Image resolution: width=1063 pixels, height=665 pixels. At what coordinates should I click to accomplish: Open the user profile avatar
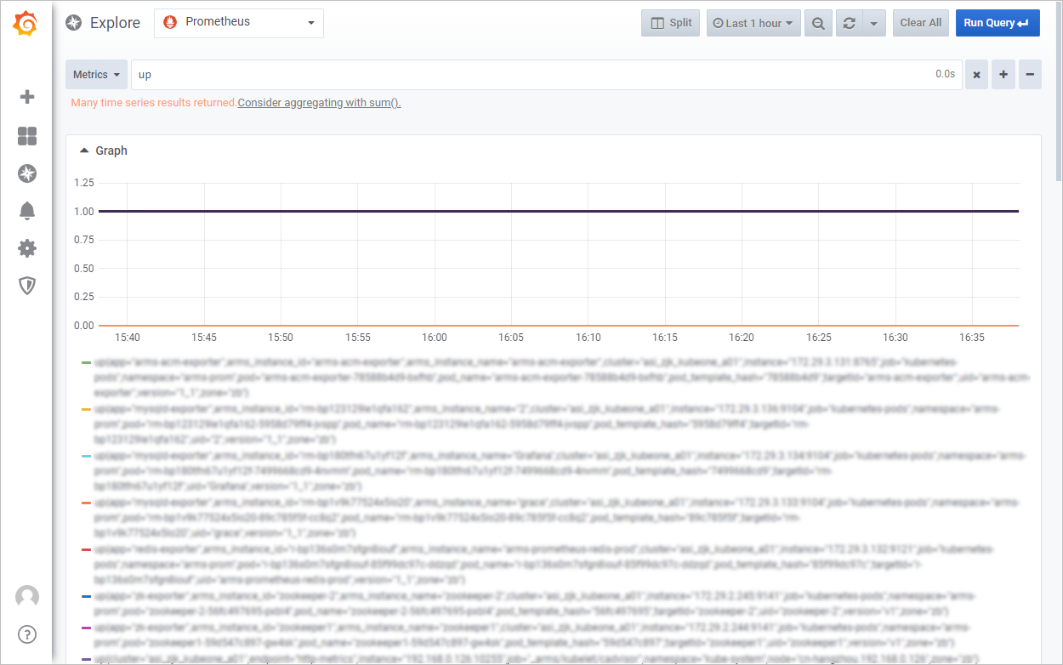[x=27, y=597]
